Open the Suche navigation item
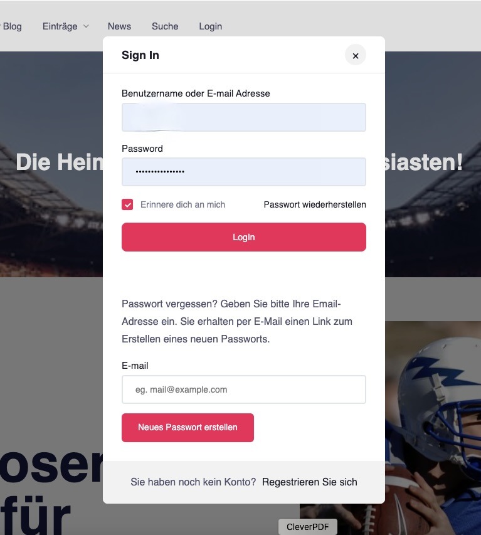This screenshot has height=535, width=481. tap(165, 26)
